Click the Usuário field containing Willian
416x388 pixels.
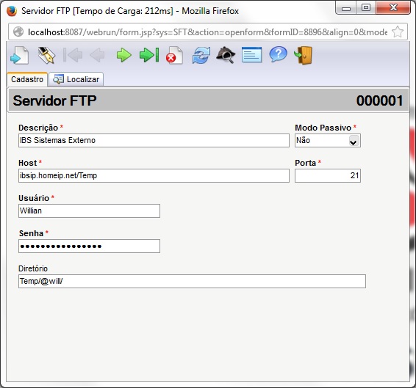click(89, 211)
